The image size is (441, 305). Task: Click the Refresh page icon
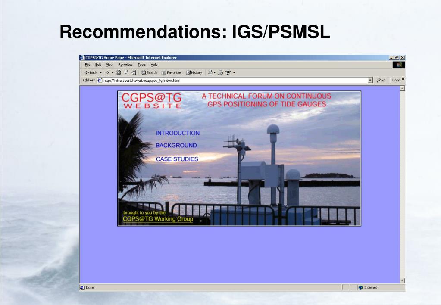[x=126, y=72]
